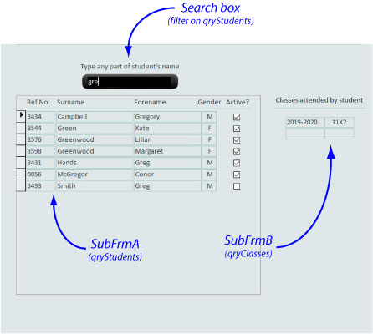
Task: Click the student name search box
Action: tap(130, 82)
